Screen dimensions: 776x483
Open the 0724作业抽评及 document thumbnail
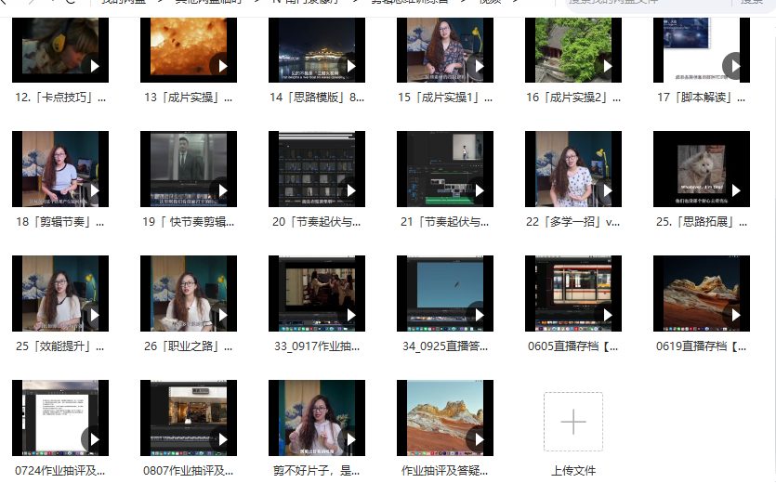click(x=60, y=418)
